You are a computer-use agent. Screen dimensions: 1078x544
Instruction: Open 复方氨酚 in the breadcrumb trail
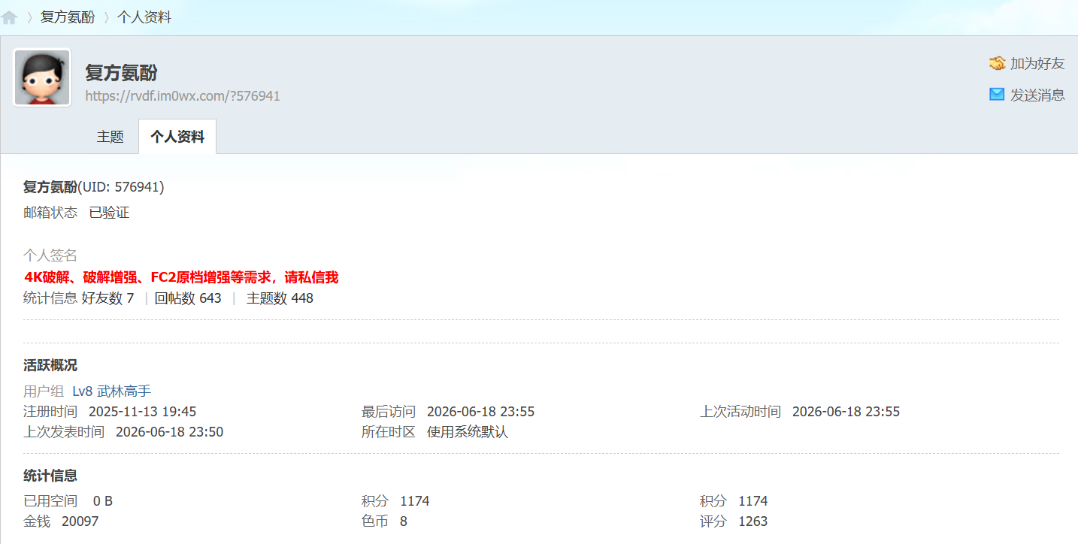point(68,17)
